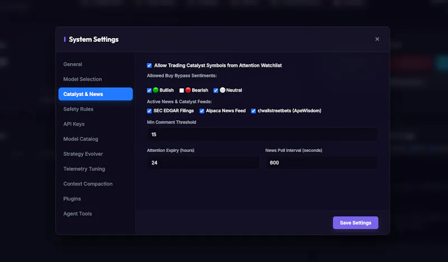Image resolution: width=448 pixels, height=262 pixels.
Task: Open the General settings tab
Action: pyautogui.click(x=95, y=64)
